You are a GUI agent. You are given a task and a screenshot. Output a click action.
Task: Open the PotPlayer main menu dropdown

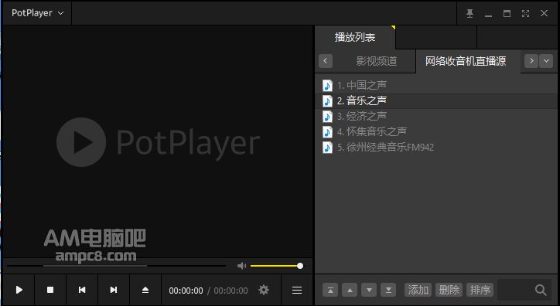pyautogui.click(x=37, y=13)
